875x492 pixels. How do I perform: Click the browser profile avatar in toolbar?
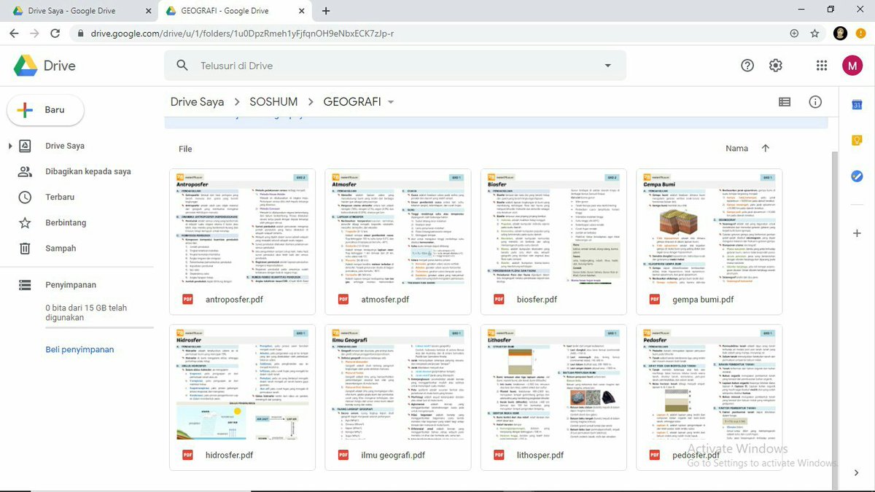pyautogui.click(x=840, y=34)
